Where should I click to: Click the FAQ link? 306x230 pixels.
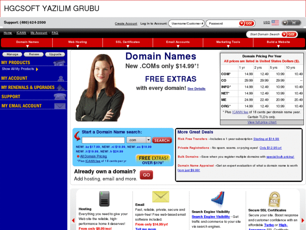tap(55, 33)
